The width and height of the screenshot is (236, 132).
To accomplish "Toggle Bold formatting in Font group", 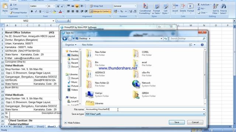I will 32,11.
